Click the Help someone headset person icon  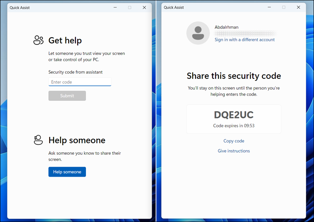click(x=38, y=140)
